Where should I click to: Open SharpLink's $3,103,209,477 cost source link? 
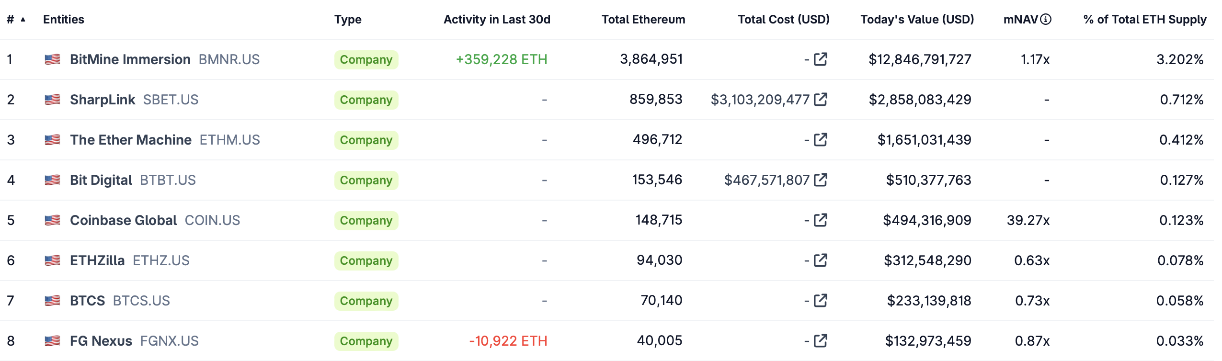point(821,100)
